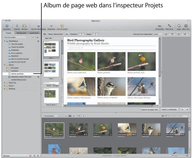192x158 pixels.
Task: Click Publier sur MobileMe button
Action: (169, 110)
